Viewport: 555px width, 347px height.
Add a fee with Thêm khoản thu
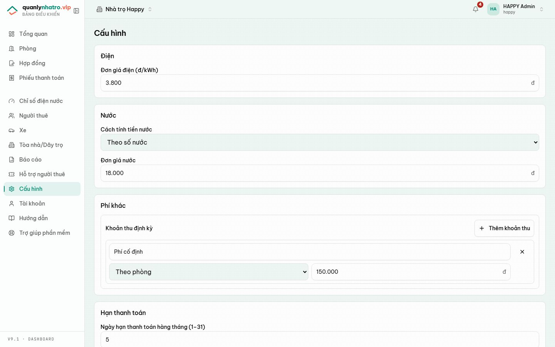pos(504,228)
